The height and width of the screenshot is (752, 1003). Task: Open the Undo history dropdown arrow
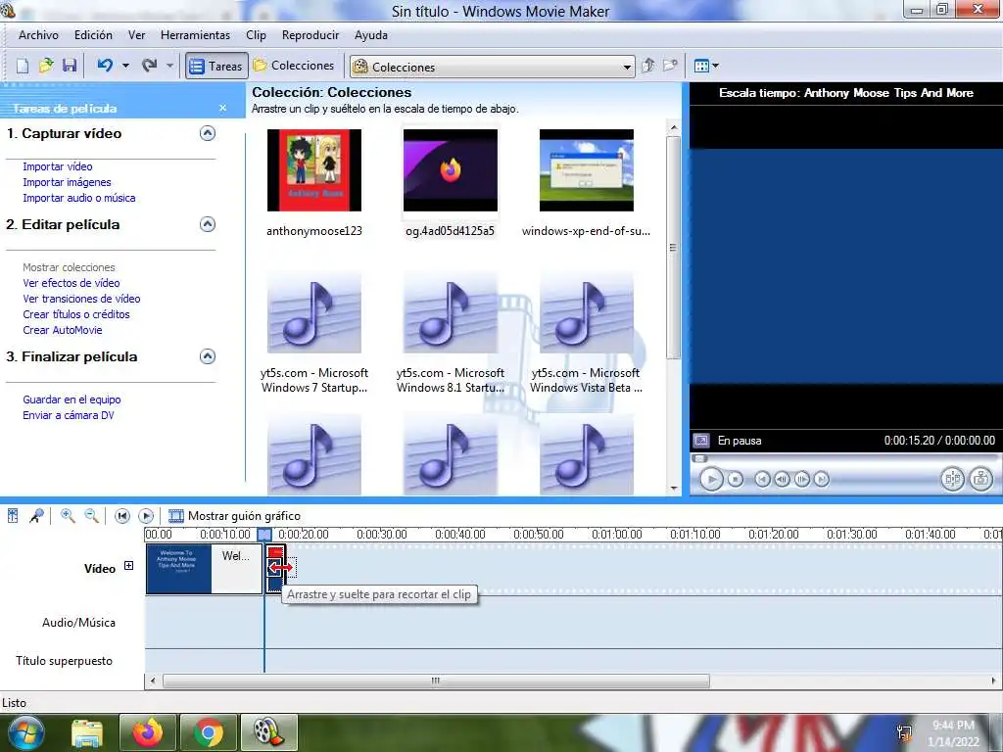coord(125,66)
